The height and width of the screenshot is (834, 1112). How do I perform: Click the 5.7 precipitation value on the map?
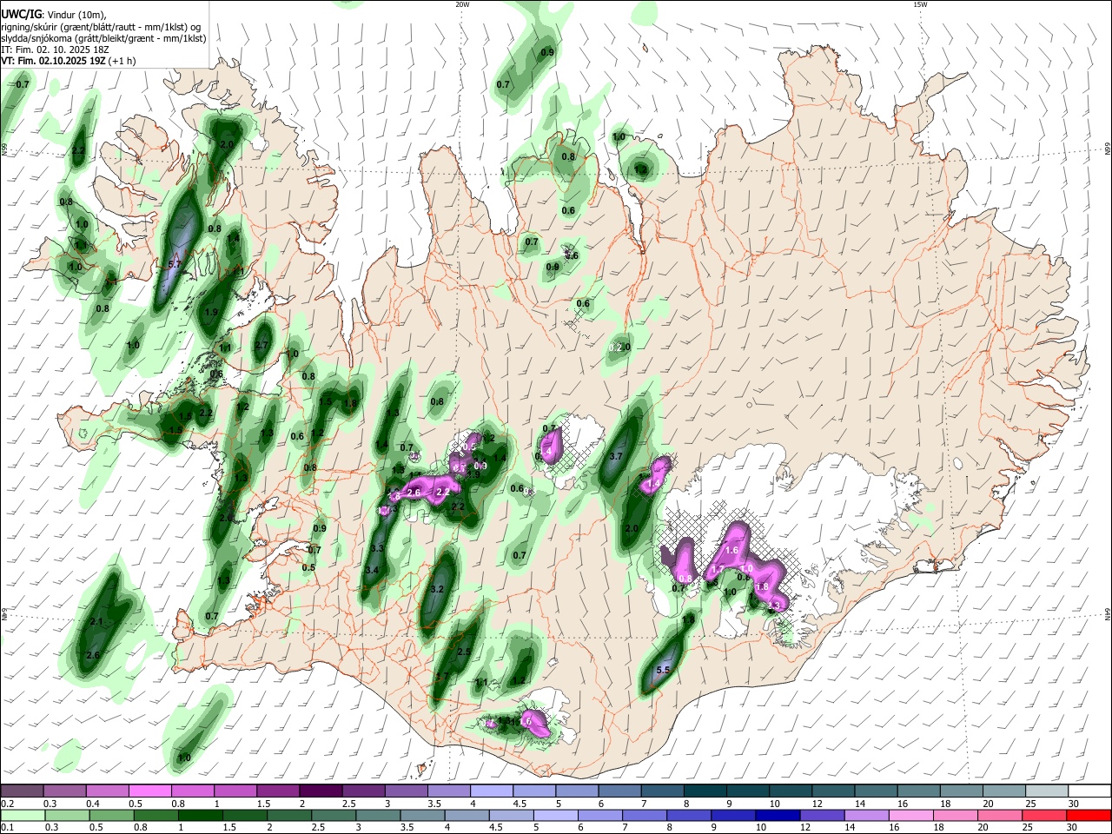[x=174, y=264]
